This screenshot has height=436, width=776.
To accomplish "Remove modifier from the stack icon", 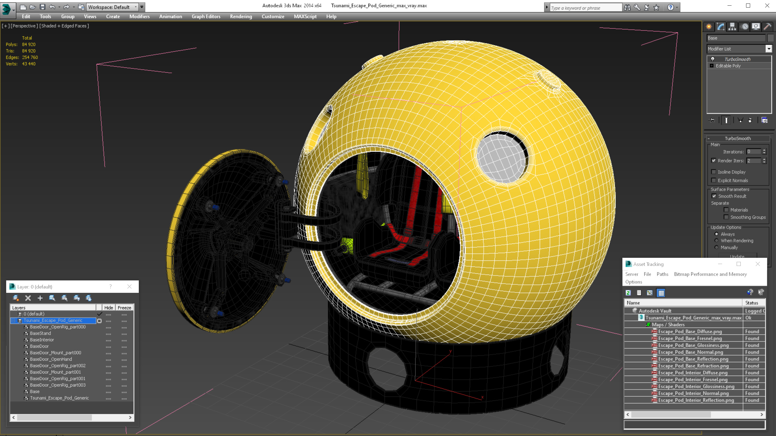I will click(x=750, y=120).
